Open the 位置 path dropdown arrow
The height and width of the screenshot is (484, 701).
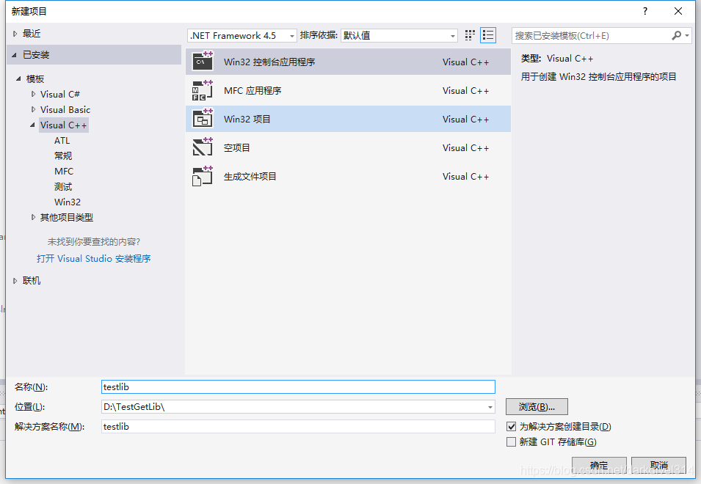click(490, 407)
